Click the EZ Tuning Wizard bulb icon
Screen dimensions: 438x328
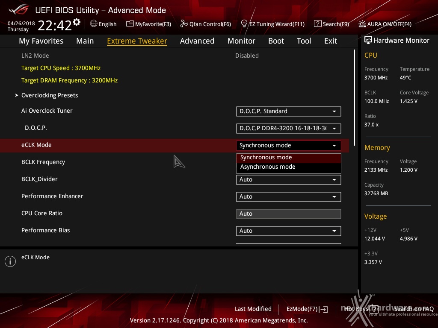coord(244,24)
